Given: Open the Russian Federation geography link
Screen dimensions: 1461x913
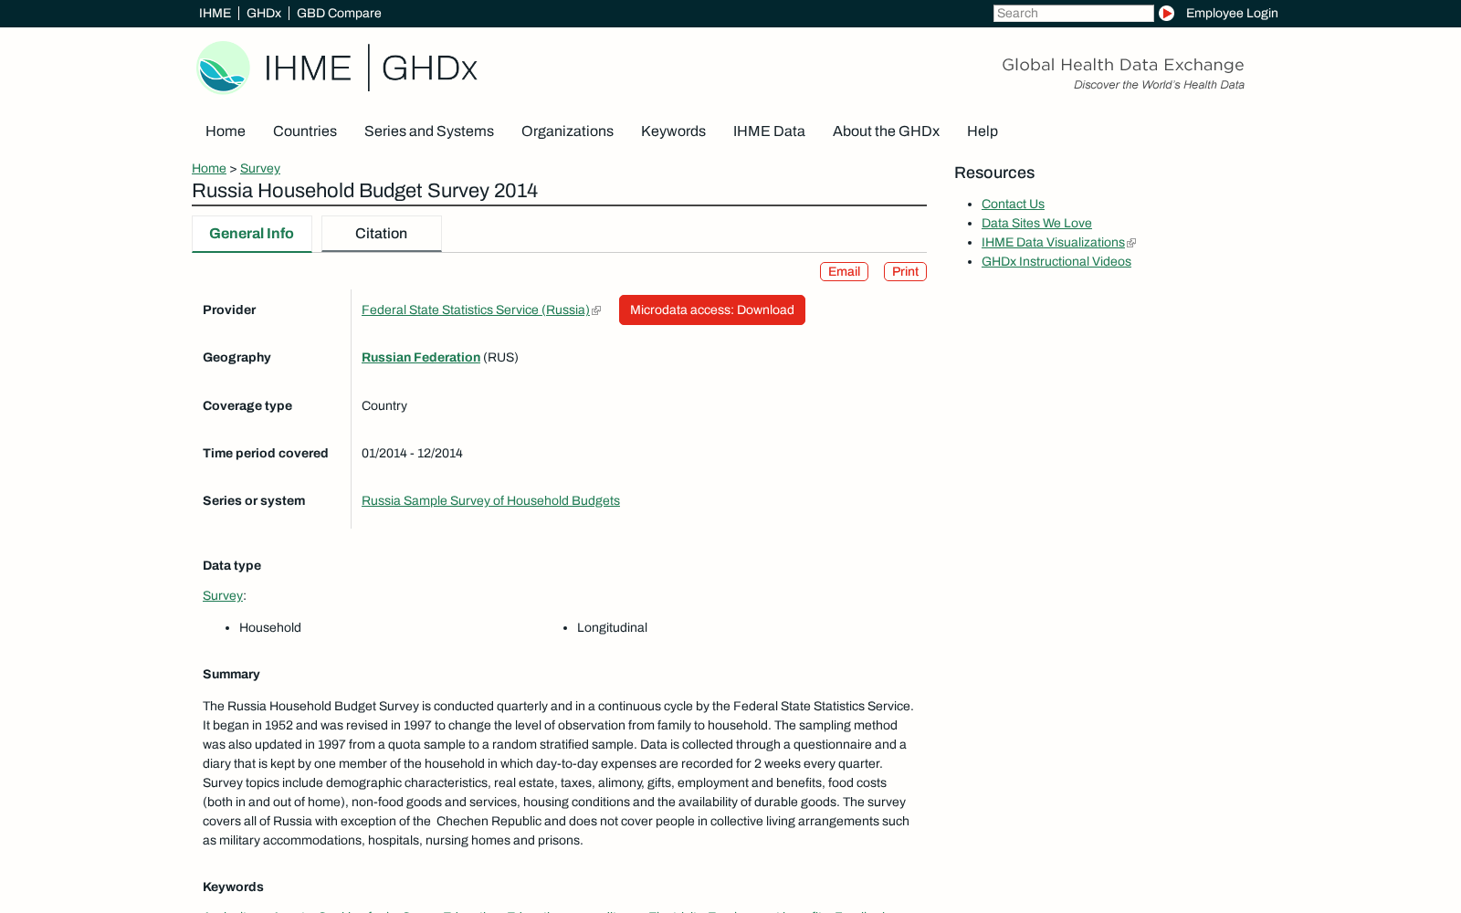Looking at the screenshot, I should click(x=421, y=357).
